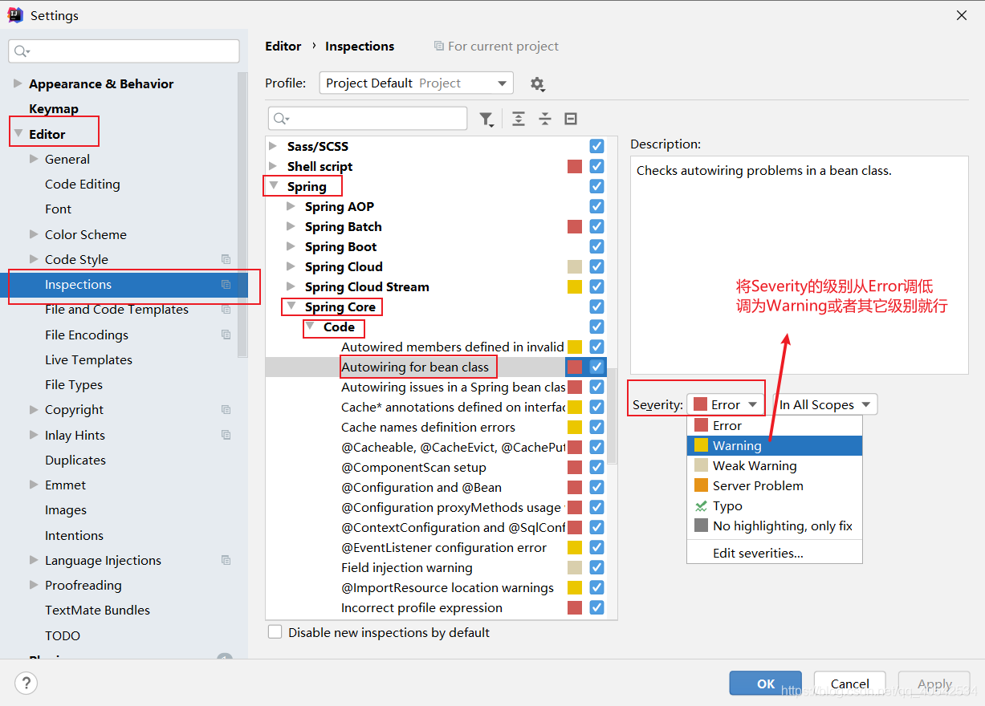
Task: Select No highlighting, only fix option
Action: 775,525
